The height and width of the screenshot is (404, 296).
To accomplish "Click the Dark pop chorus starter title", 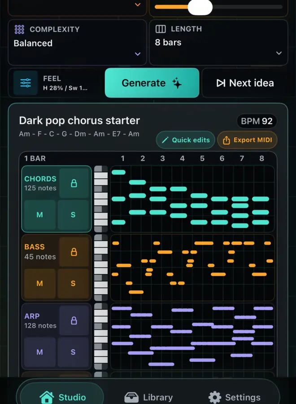I will click(x=79, y=121).
